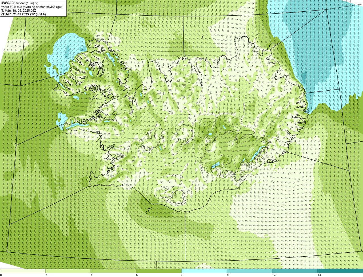
Task: Click the 'IT: Mán. 19. 05. 2025 06Z' line
Action: pos(18,10)
